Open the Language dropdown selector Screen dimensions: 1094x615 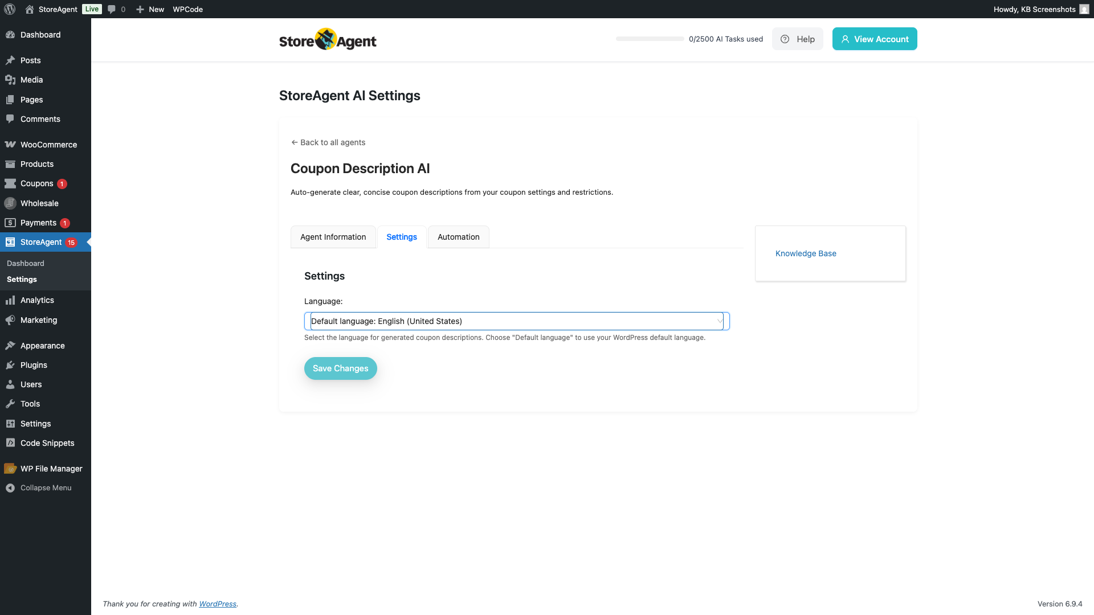point(517,321)
